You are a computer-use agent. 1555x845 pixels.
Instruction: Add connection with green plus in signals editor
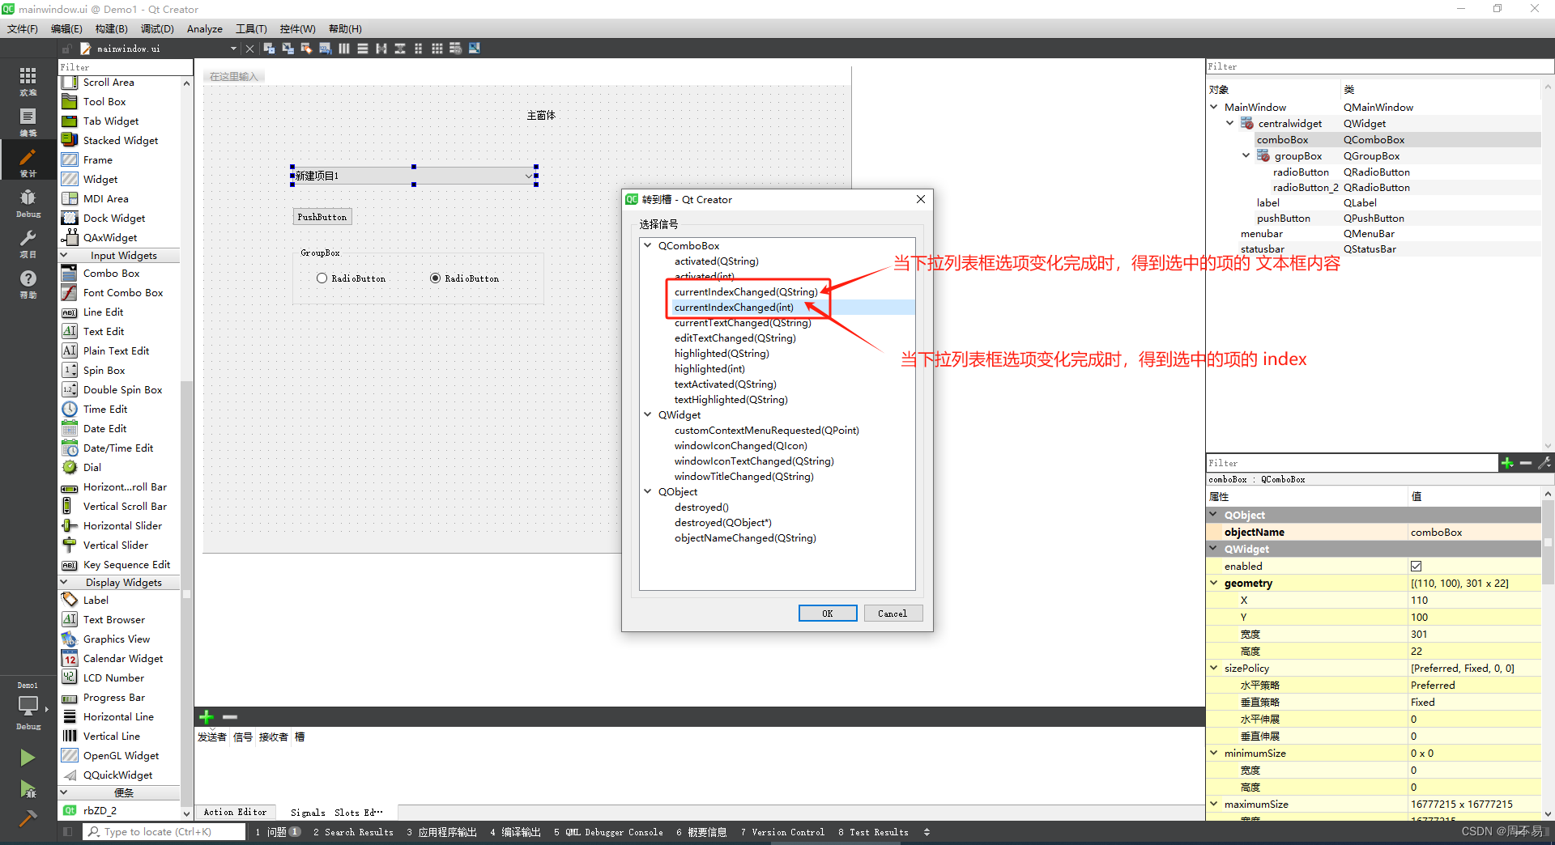207,716
